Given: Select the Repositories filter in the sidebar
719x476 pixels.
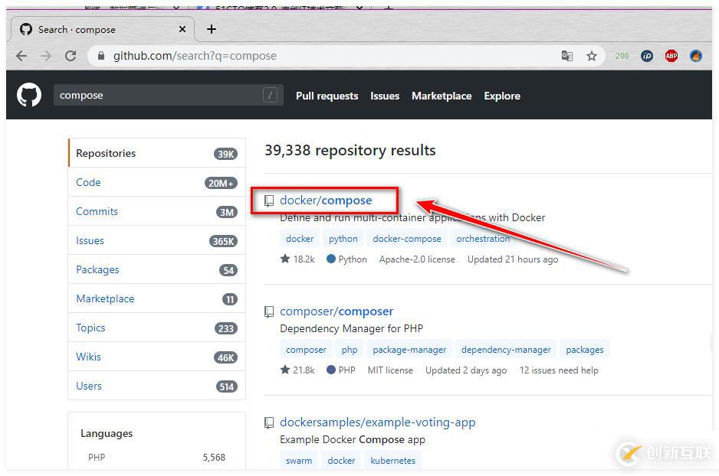Looking at the screenshot, I should click(x=157, y=153).
